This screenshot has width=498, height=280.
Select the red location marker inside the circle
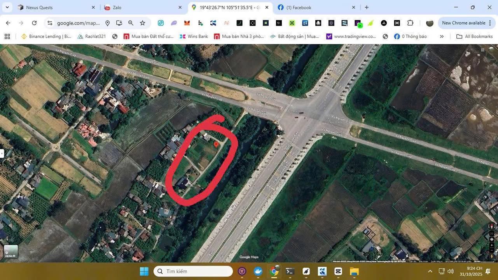click(x=216, y=144)
